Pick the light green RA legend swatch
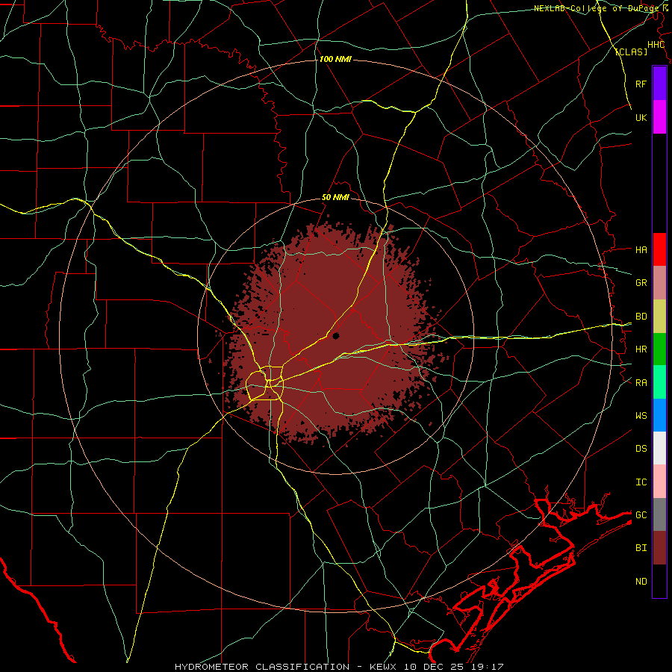This screenshot has height=672, width=672. pyautogui.click(x=659, y=382)
